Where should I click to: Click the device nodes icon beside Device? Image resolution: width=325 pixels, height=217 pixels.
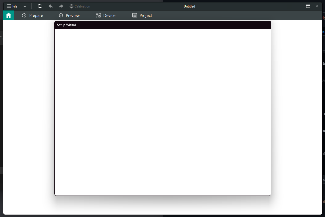pos(98,15)
